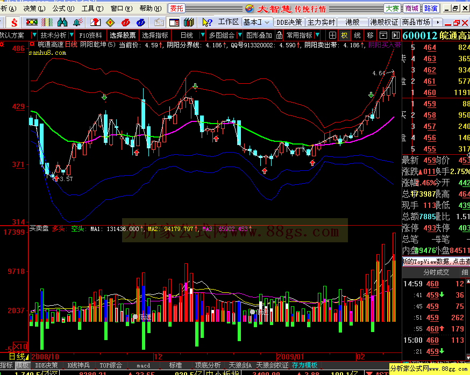Click the 选择指标 button
The height and width of the screenshot is (375, 470).
(x=155, y=35)
